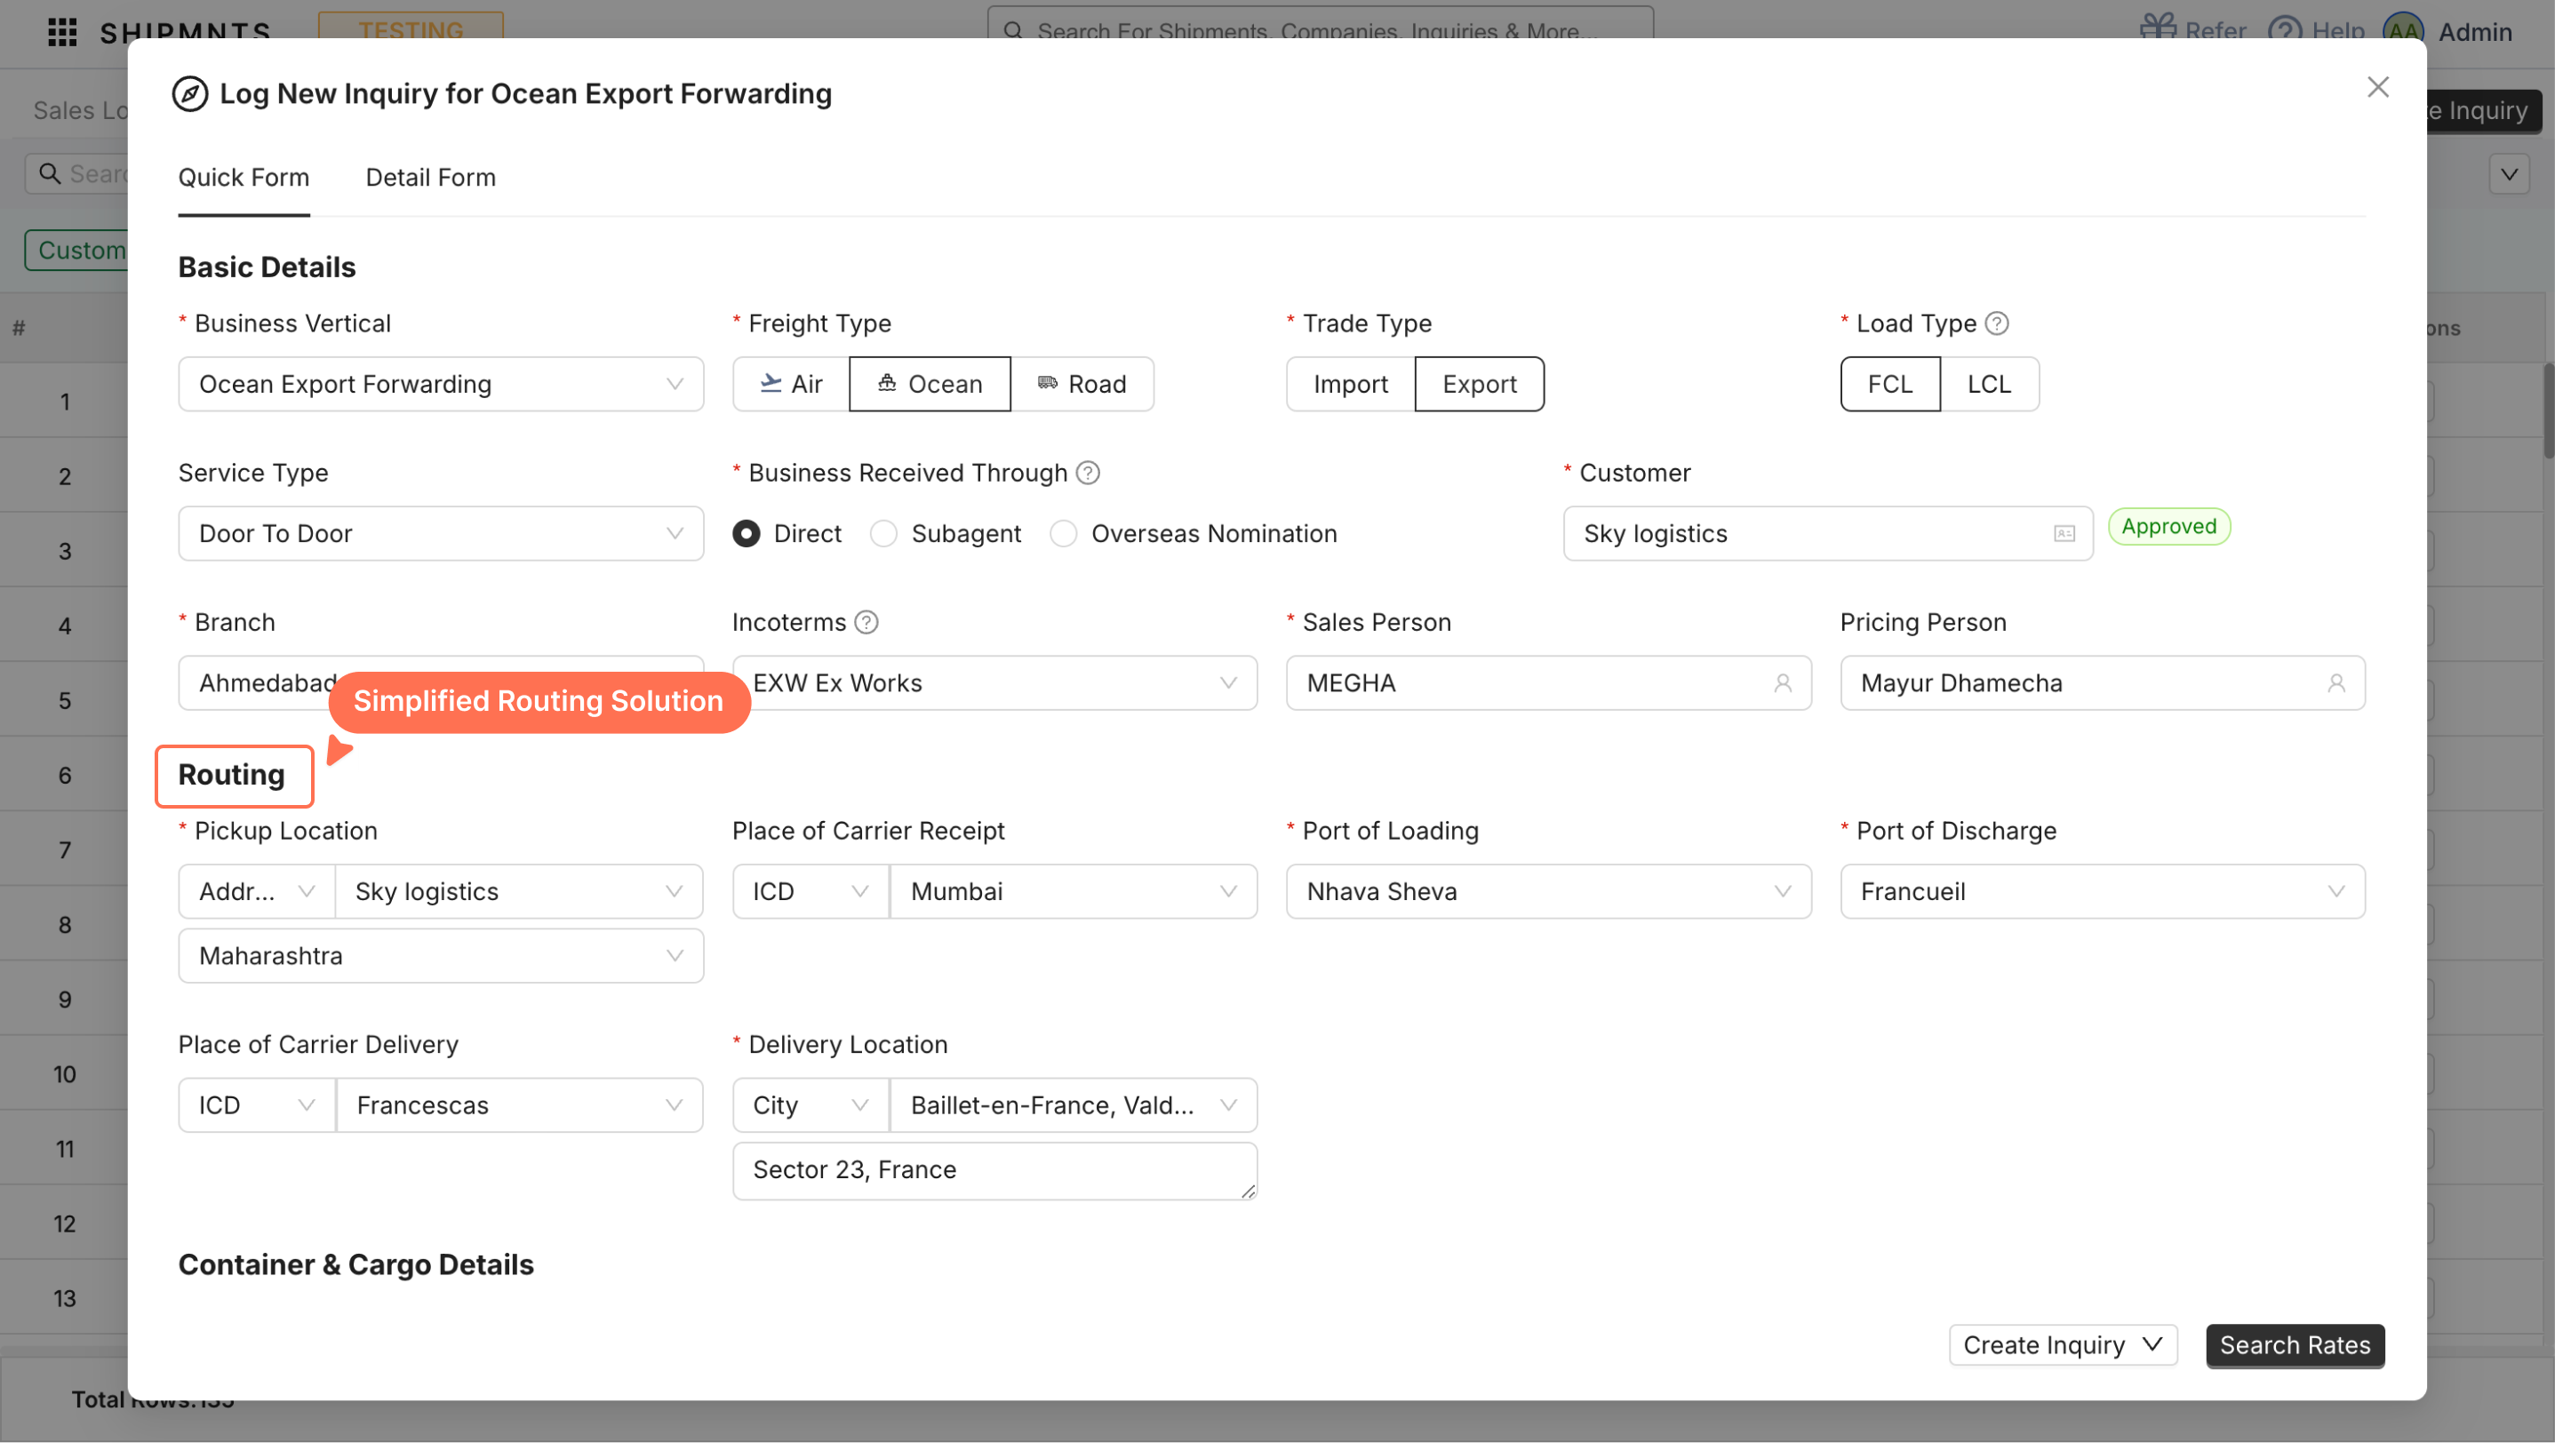Viewport: 2555px width, 1443px height.
Task: Open Place of Carrier Receipt ICD type dropdown
Action: pyautogui.click(x=810, y=891)
